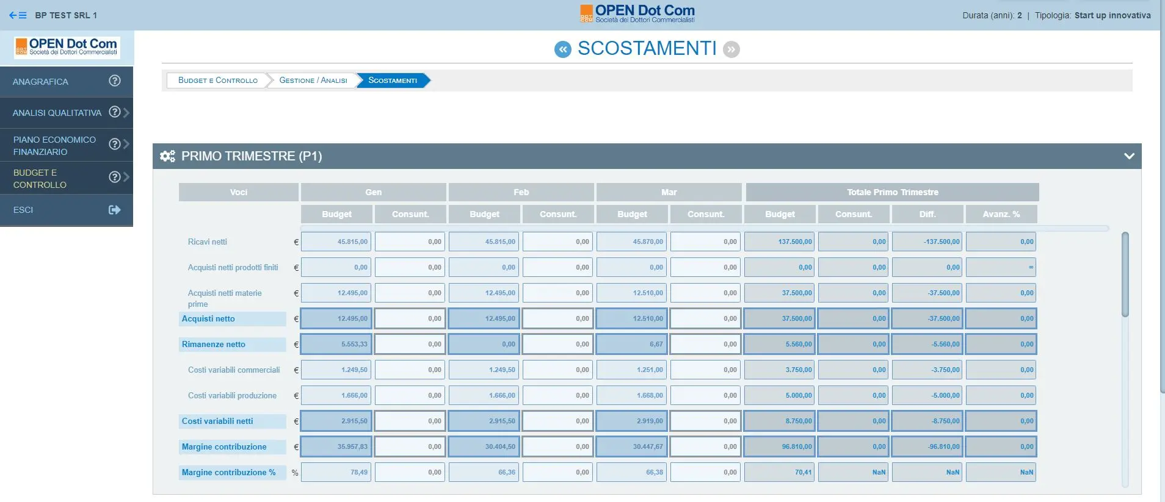This screenshot has width=1165, height=502.
Task: Go to previous section with left double-chevron
Action: (x=562, y=49)
